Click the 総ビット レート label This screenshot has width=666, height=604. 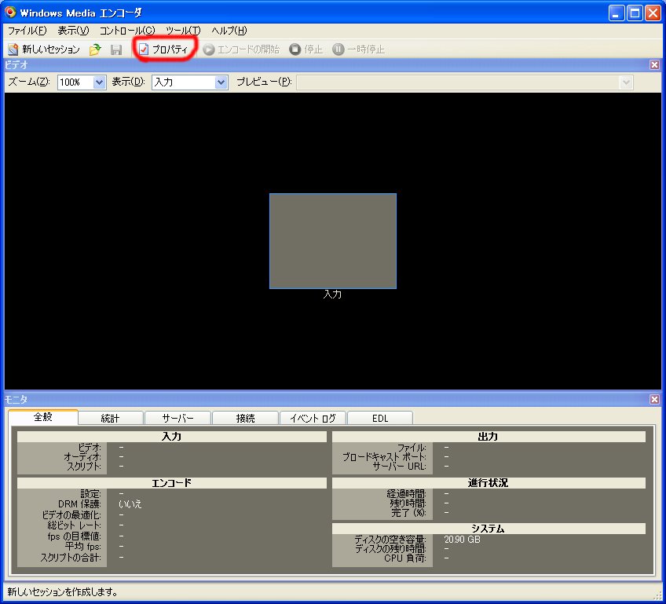click(x=75, y=525)
